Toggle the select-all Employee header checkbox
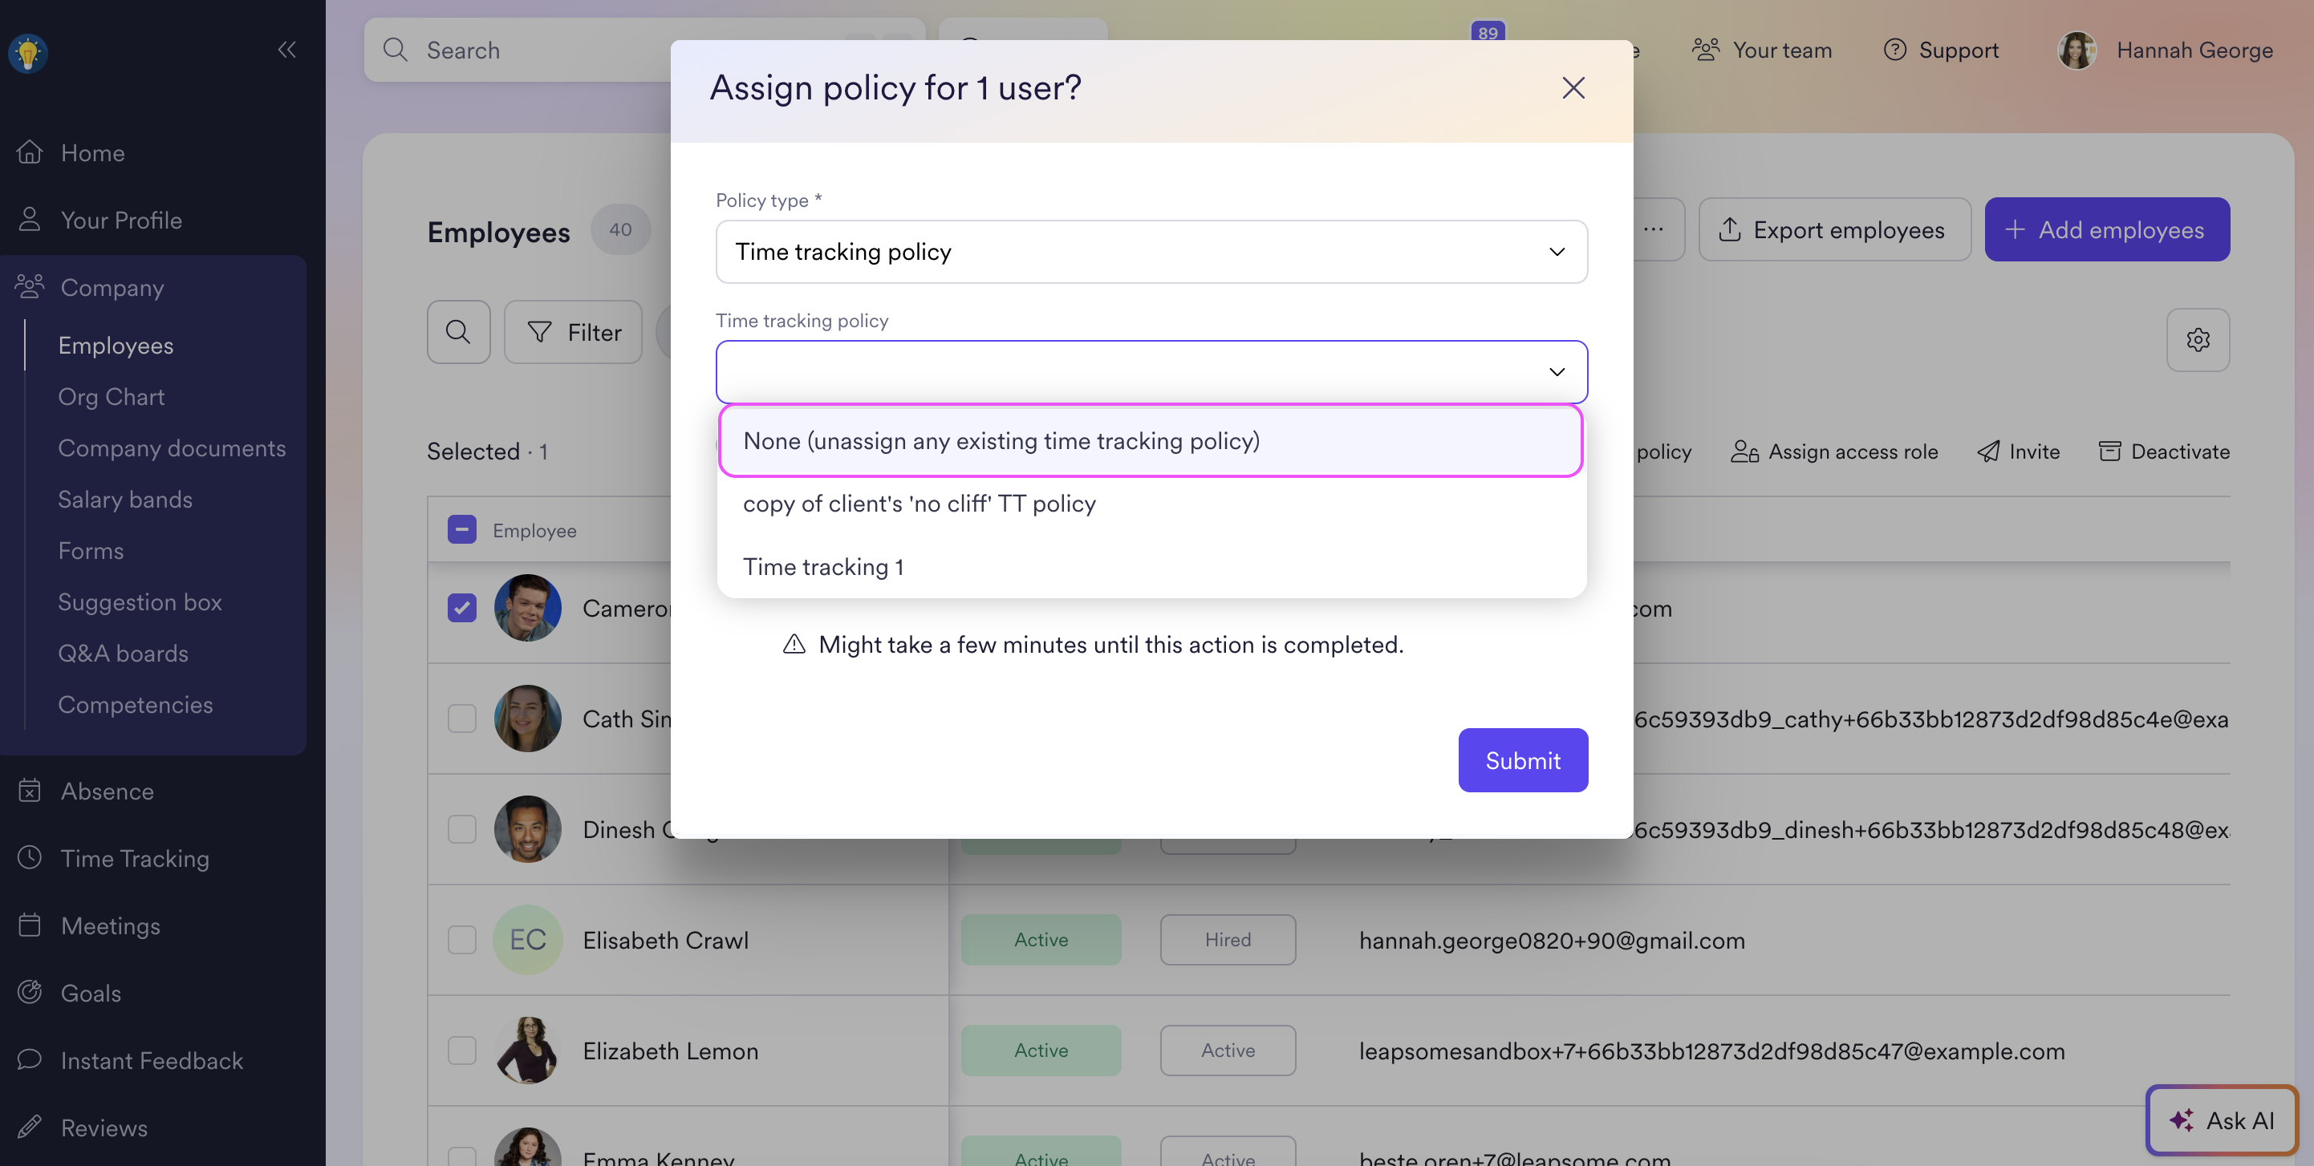Image resolution: width=2314 pixels, height=1166 pixels. (461, 529)
